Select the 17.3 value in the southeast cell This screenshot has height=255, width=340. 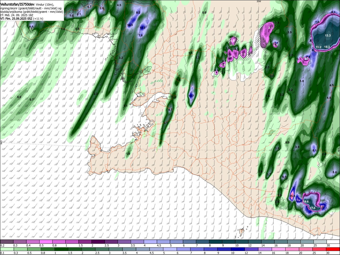312,208
